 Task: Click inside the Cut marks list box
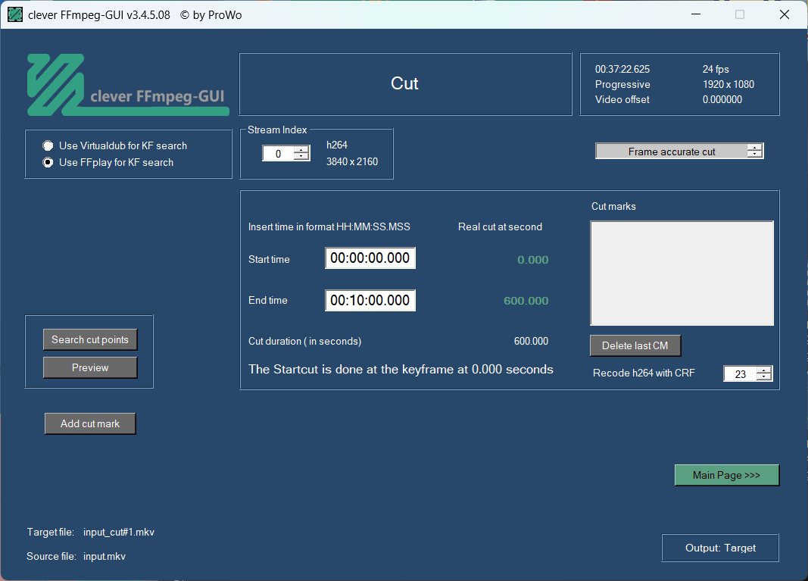pyautogui.click(x=682, y=273)
